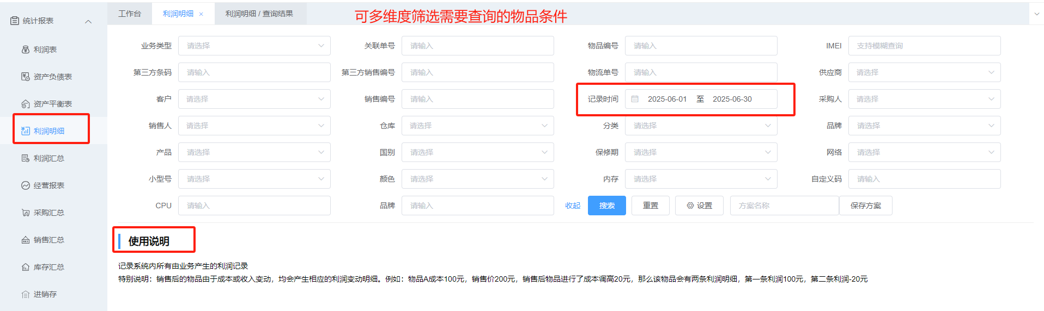Click the 品牌 text input next to CPU

tap(478, 206)
